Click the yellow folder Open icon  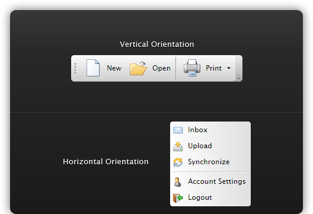click(x=138, y=68)
